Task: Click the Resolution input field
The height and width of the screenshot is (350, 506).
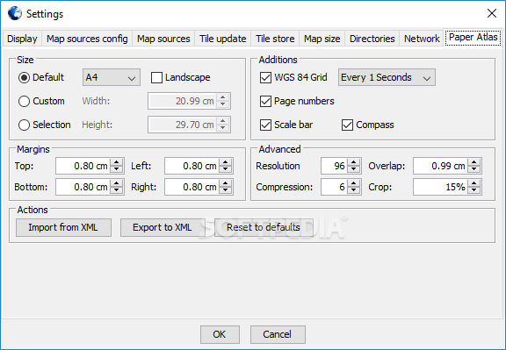Action: 334,166
